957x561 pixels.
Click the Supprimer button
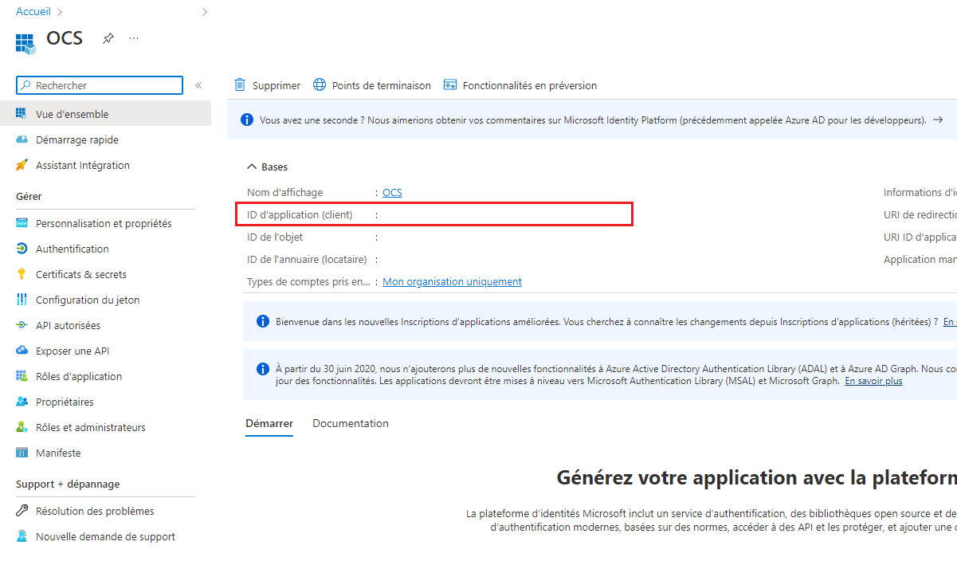[x=267, y=85]
